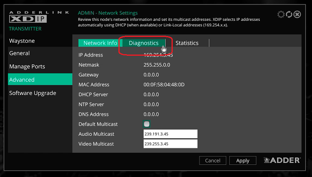Viewport: 312px width, 177px height.
Task: Click the Netmask value 255.255.0.0
Action: click(157, 65)
